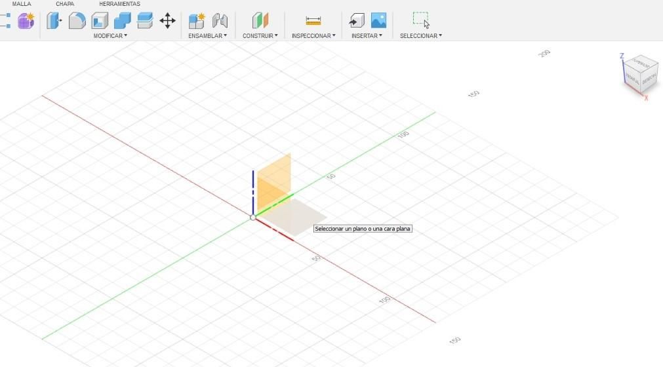Click the Measure ruler icon
The width and height of the screenshot is (663, 367).
313,20
